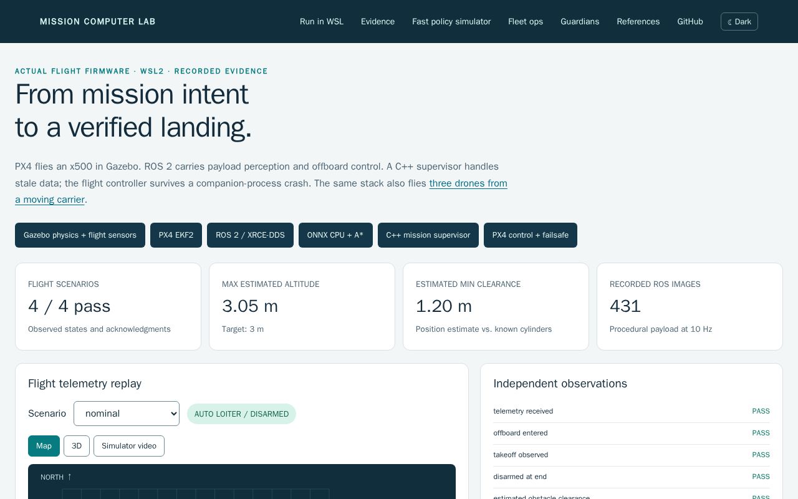The height and width of the screenshot is (499, 798).
Task: Navigate to Fleet ops
Action: [x=526, y=21]
